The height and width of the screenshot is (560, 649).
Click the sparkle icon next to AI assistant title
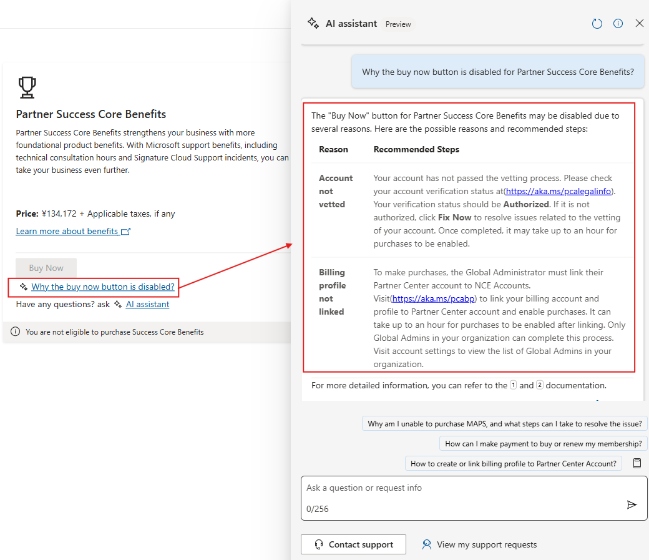click(313, 24)
